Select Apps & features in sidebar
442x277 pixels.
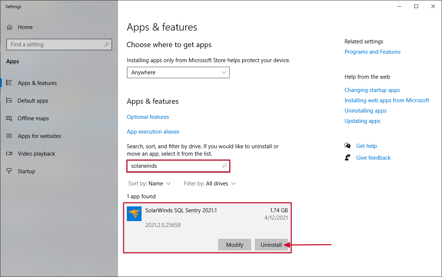pos(37,83)
